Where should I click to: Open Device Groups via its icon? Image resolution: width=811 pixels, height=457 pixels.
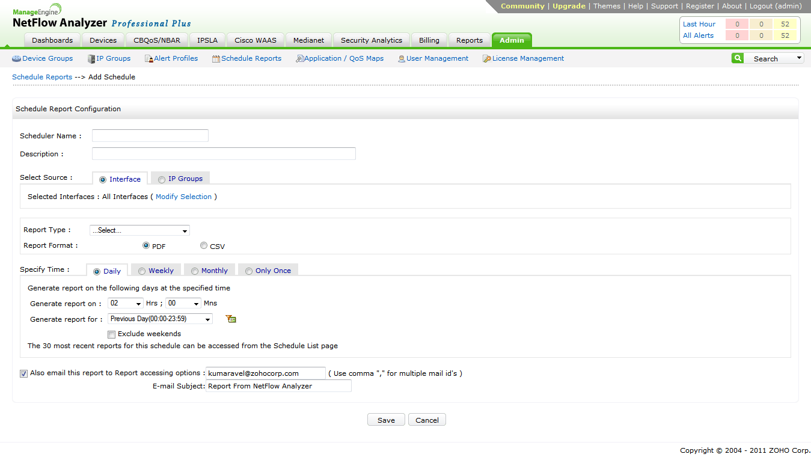point(16,59)
